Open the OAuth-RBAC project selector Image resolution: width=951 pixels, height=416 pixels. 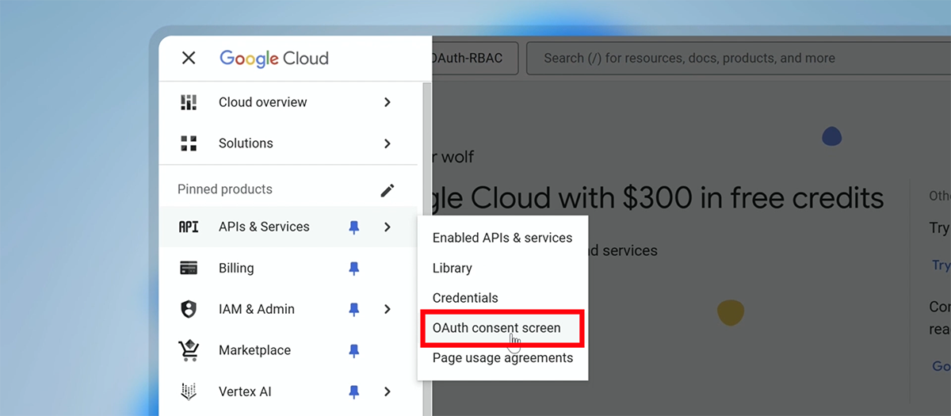tap(475, 58)
